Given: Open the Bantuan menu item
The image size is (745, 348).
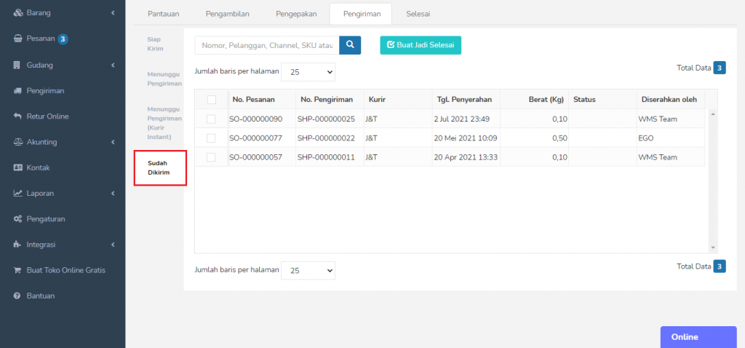Looking at the screenshot, I should (41, 296).
